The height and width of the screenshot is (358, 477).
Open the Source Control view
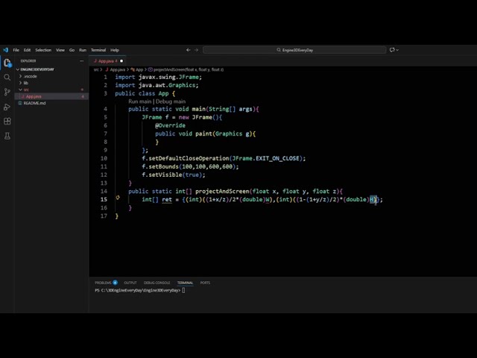(7, 92)
